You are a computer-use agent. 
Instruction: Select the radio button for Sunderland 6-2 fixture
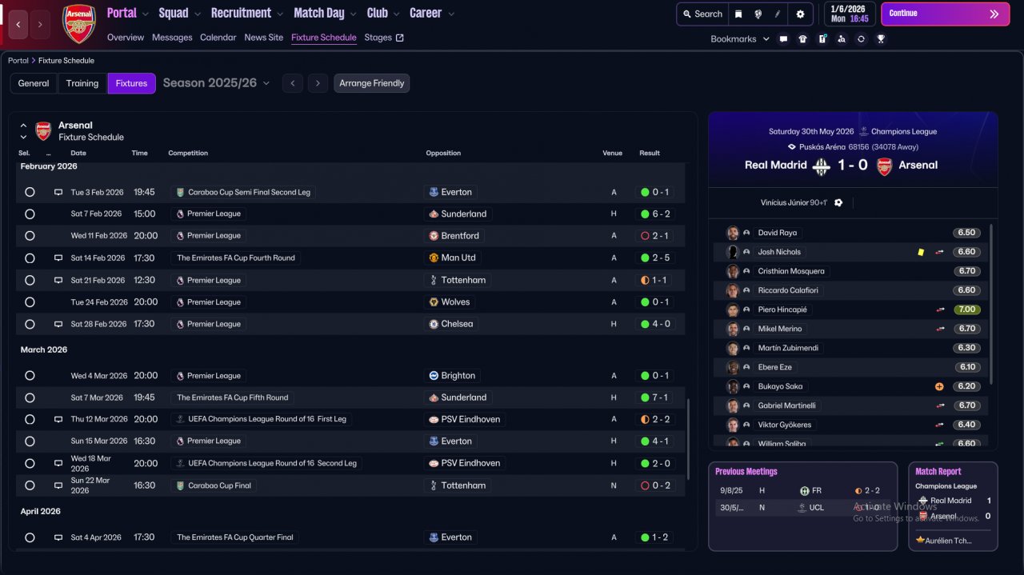[x=30, y=214]
